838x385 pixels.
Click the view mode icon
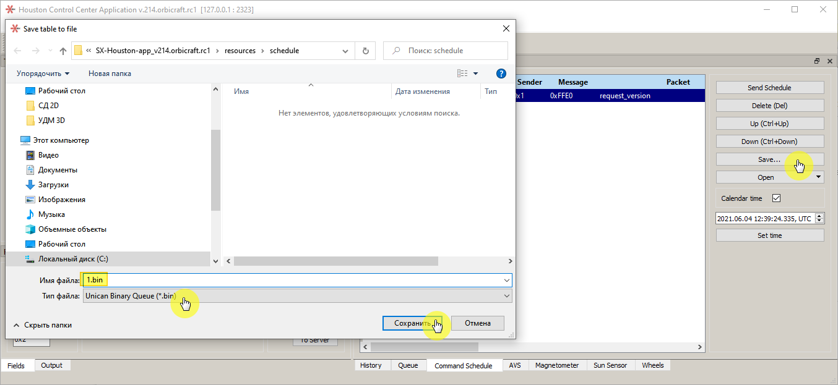point(462,74)
